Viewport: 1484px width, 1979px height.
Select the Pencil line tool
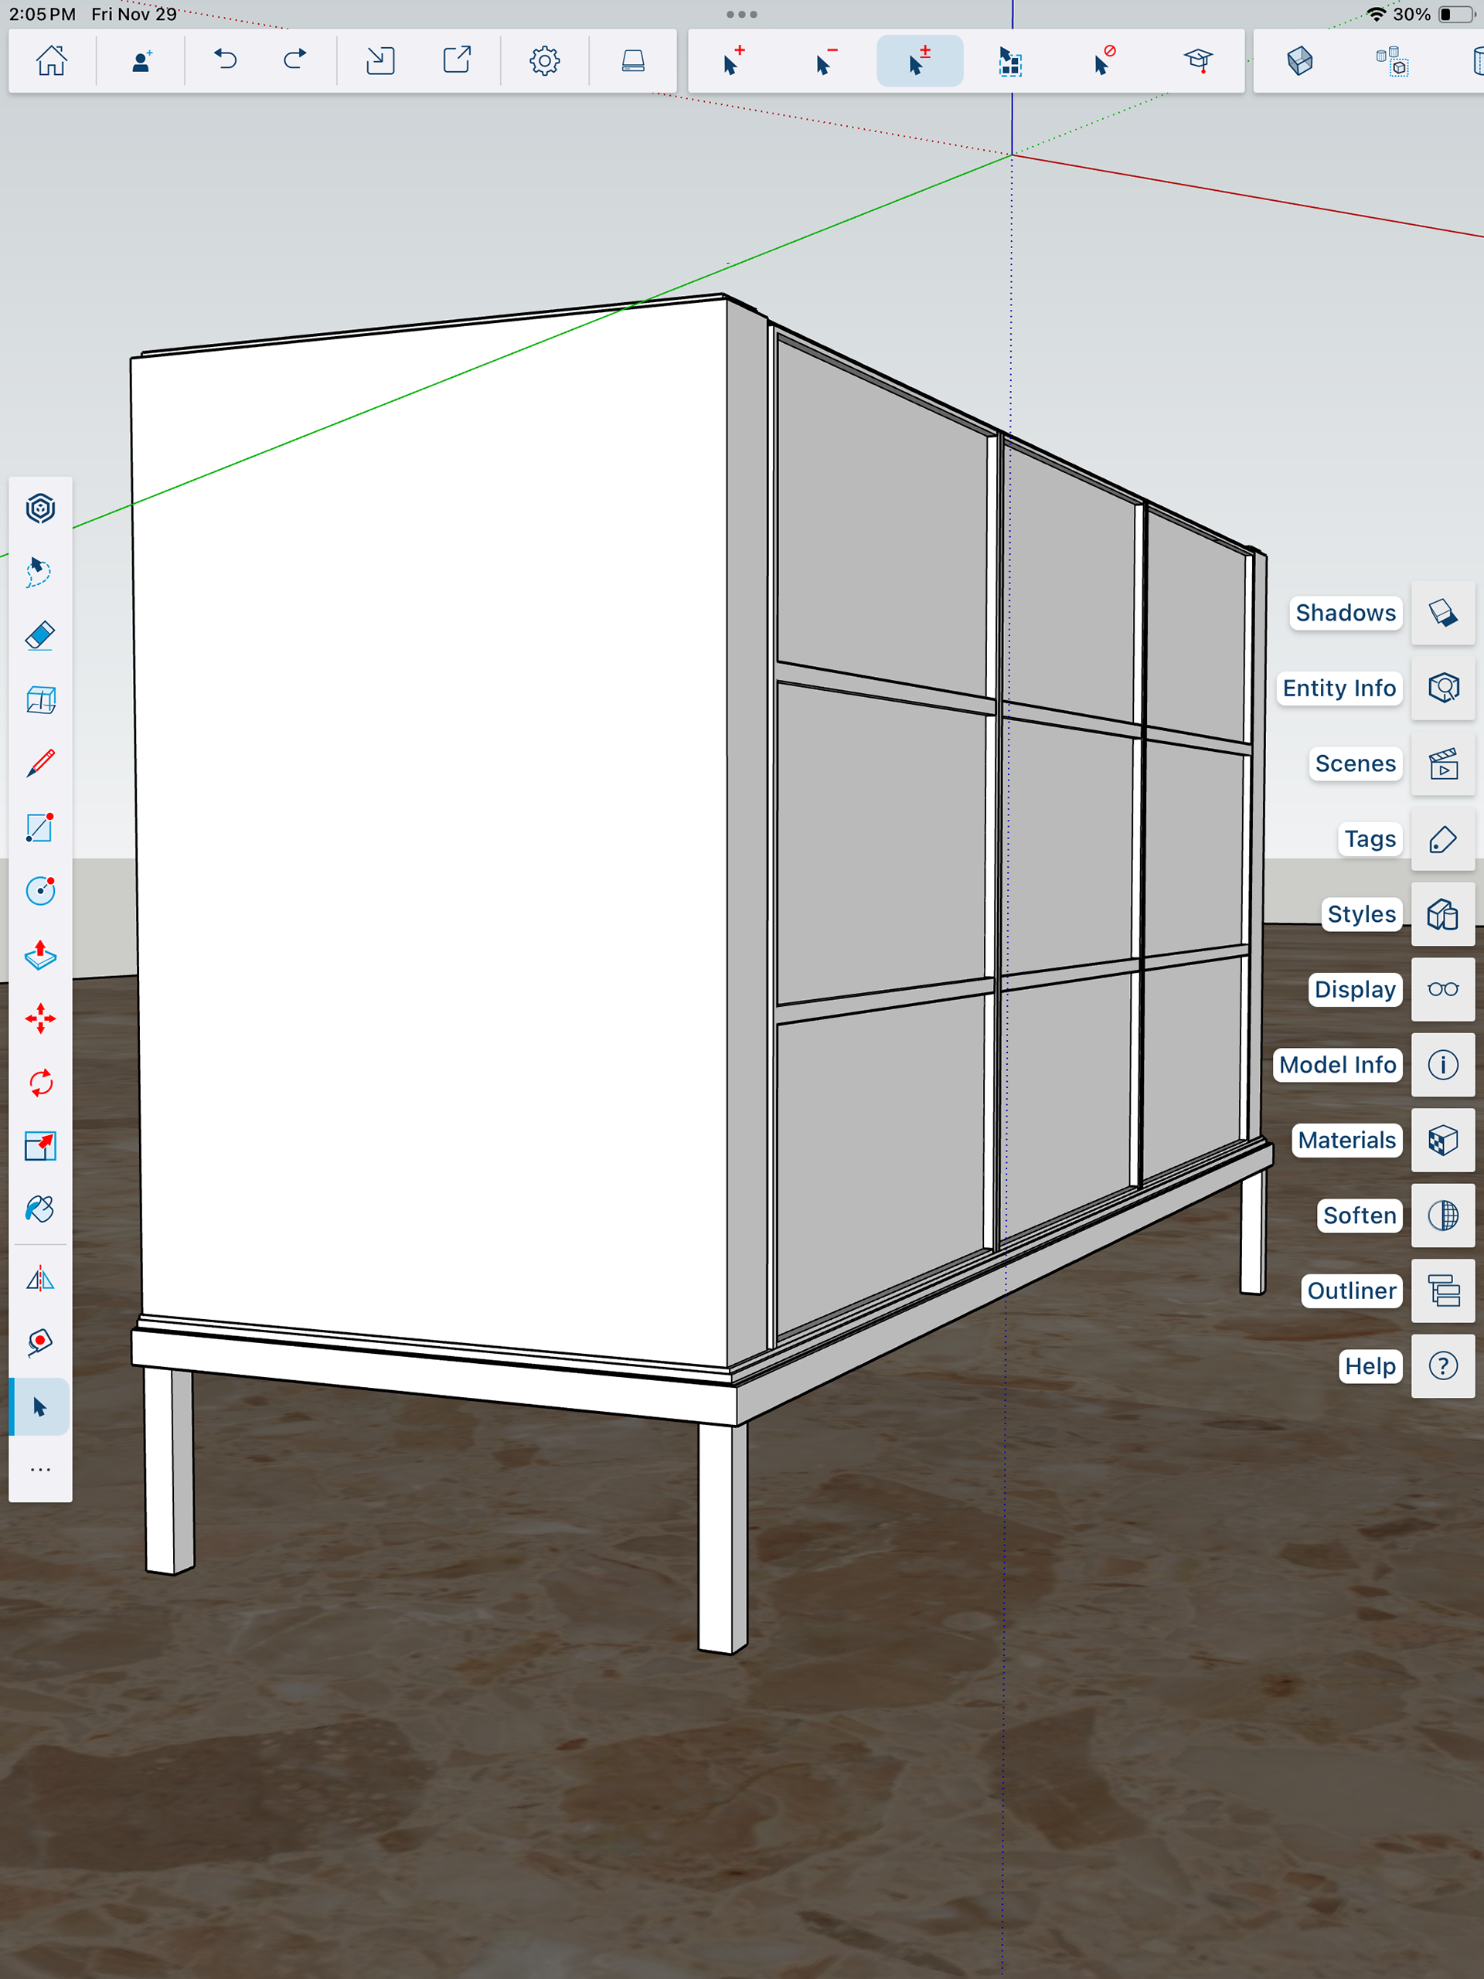[x=40, y=763]
